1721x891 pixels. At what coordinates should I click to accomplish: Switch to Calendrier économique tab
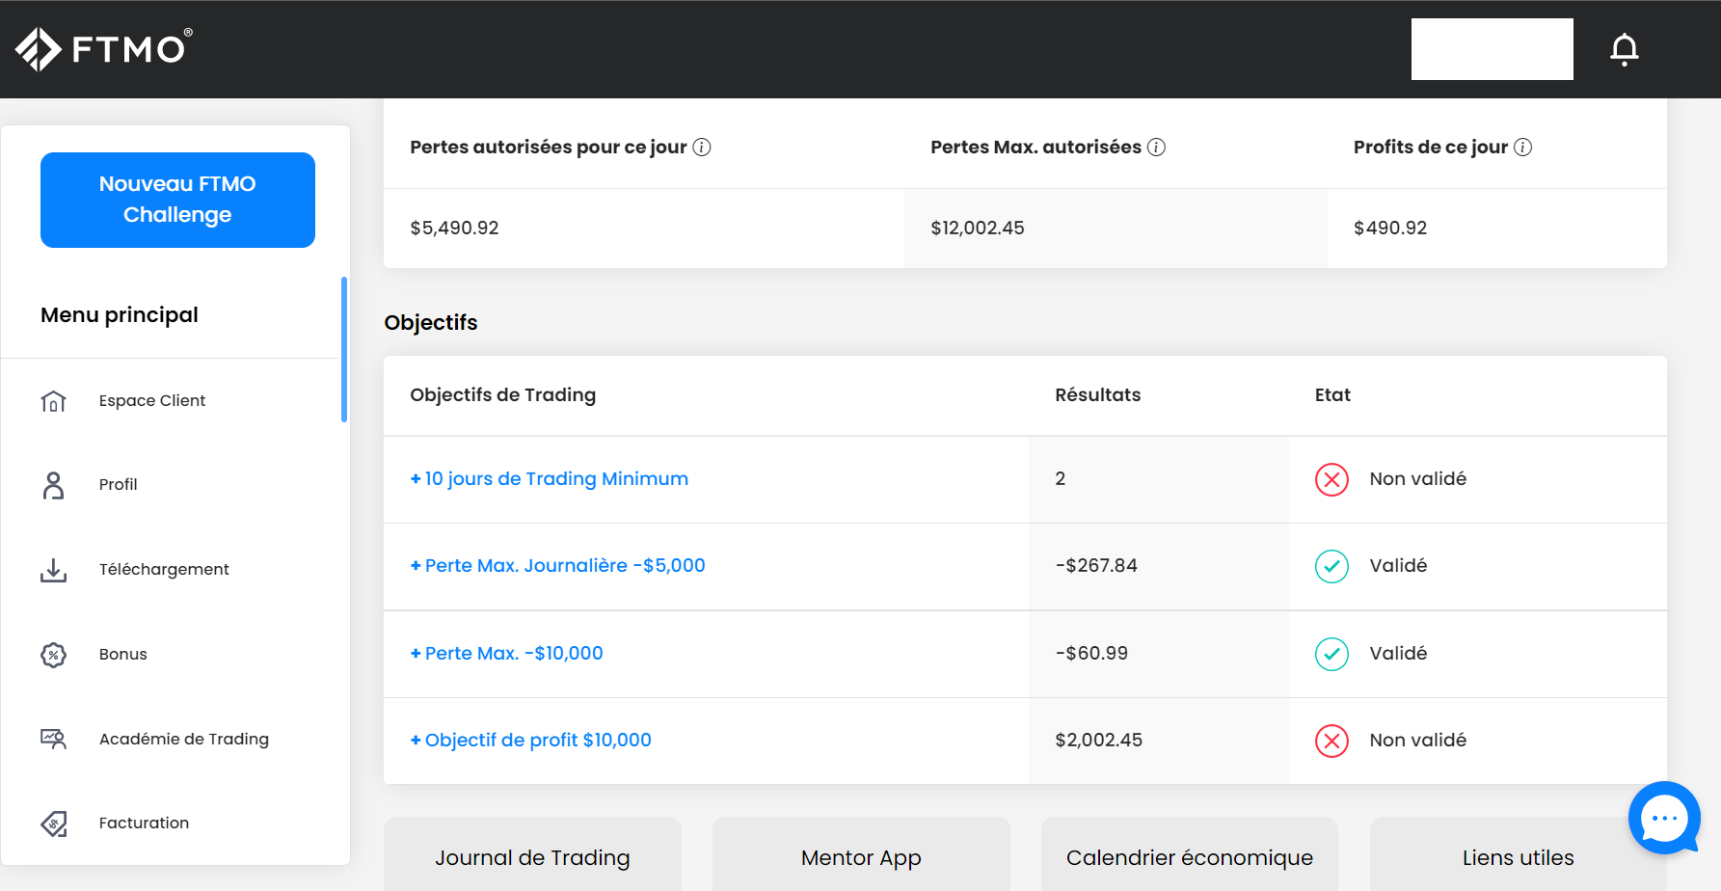point(1189,857)
